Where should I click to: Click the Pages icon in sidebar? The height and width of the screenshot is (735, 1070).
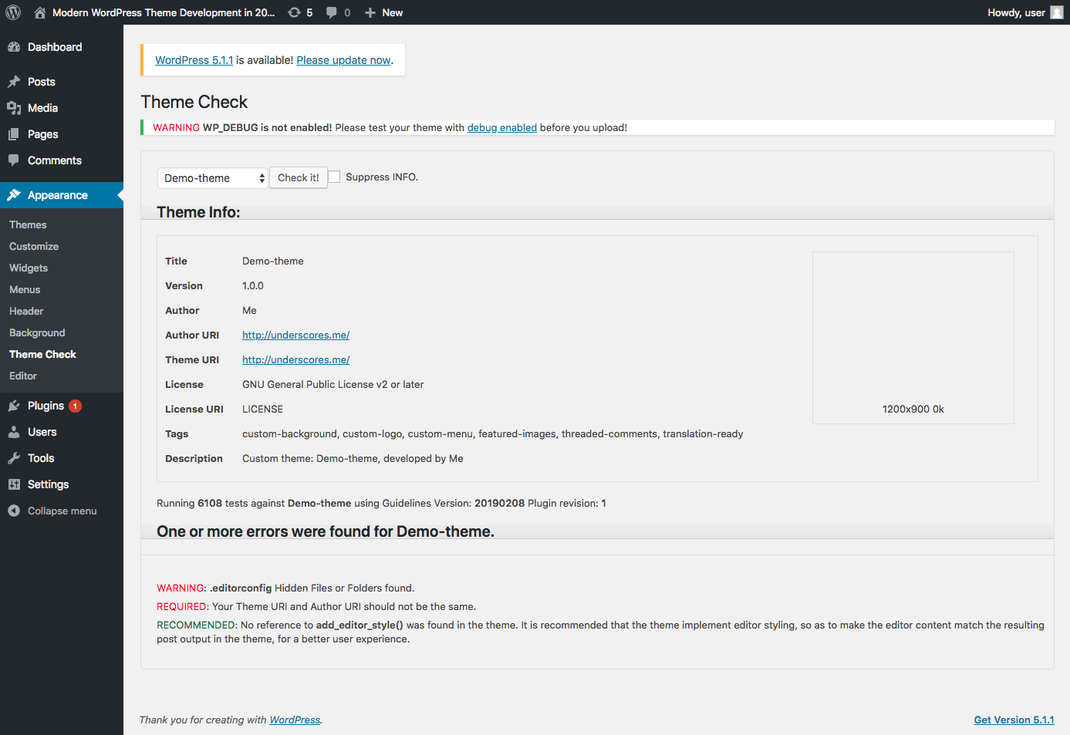pyautogui.click(x=14, y=134)
